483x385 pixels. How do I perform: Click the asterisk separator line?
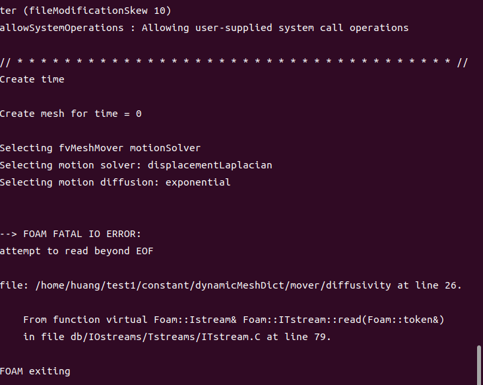click(x=234, y=62)
